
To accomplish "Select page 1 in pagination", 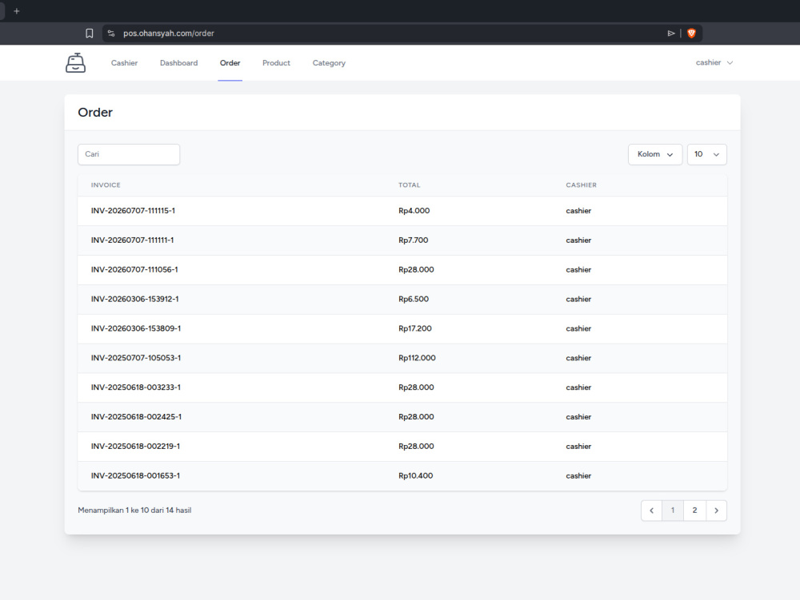I will click(x=673, y=511).
